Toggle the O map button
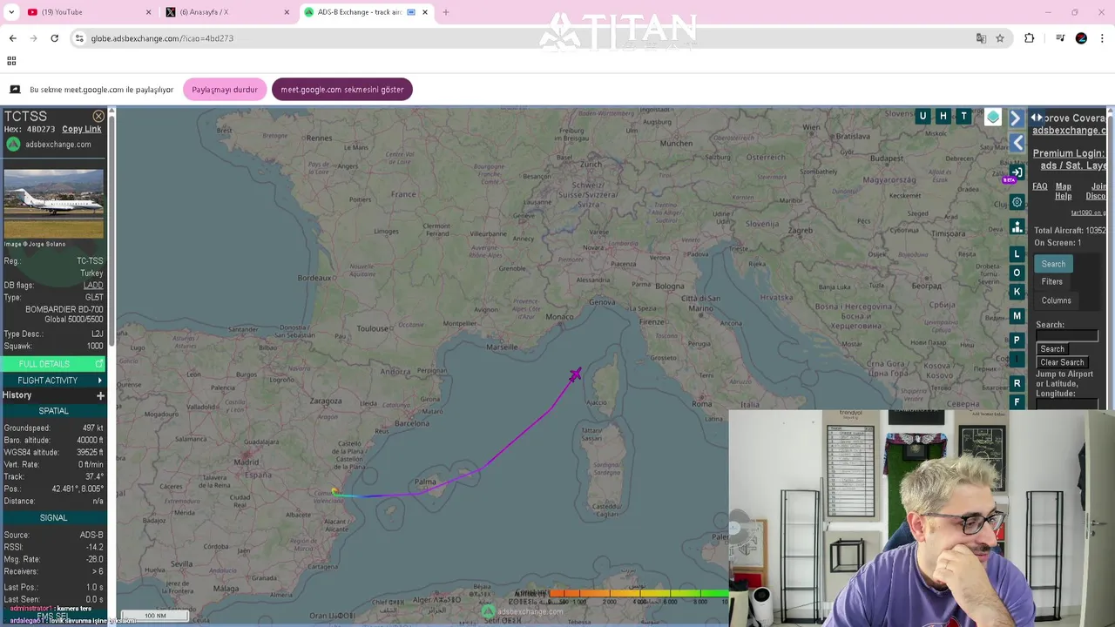 pyautogui.click(x=1017, y=273)
